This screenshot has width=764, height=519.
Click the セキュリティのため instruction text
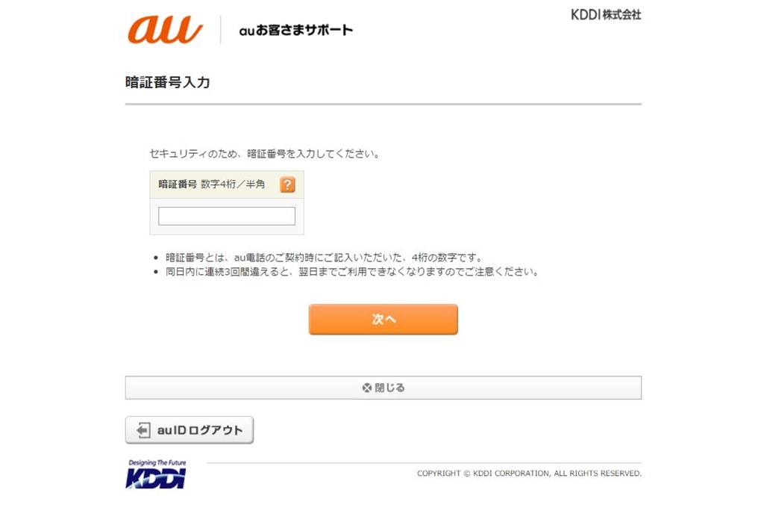point(265,154)
